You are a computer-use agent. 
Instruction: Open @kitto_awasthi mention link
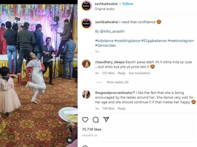(x=112, y=31)
